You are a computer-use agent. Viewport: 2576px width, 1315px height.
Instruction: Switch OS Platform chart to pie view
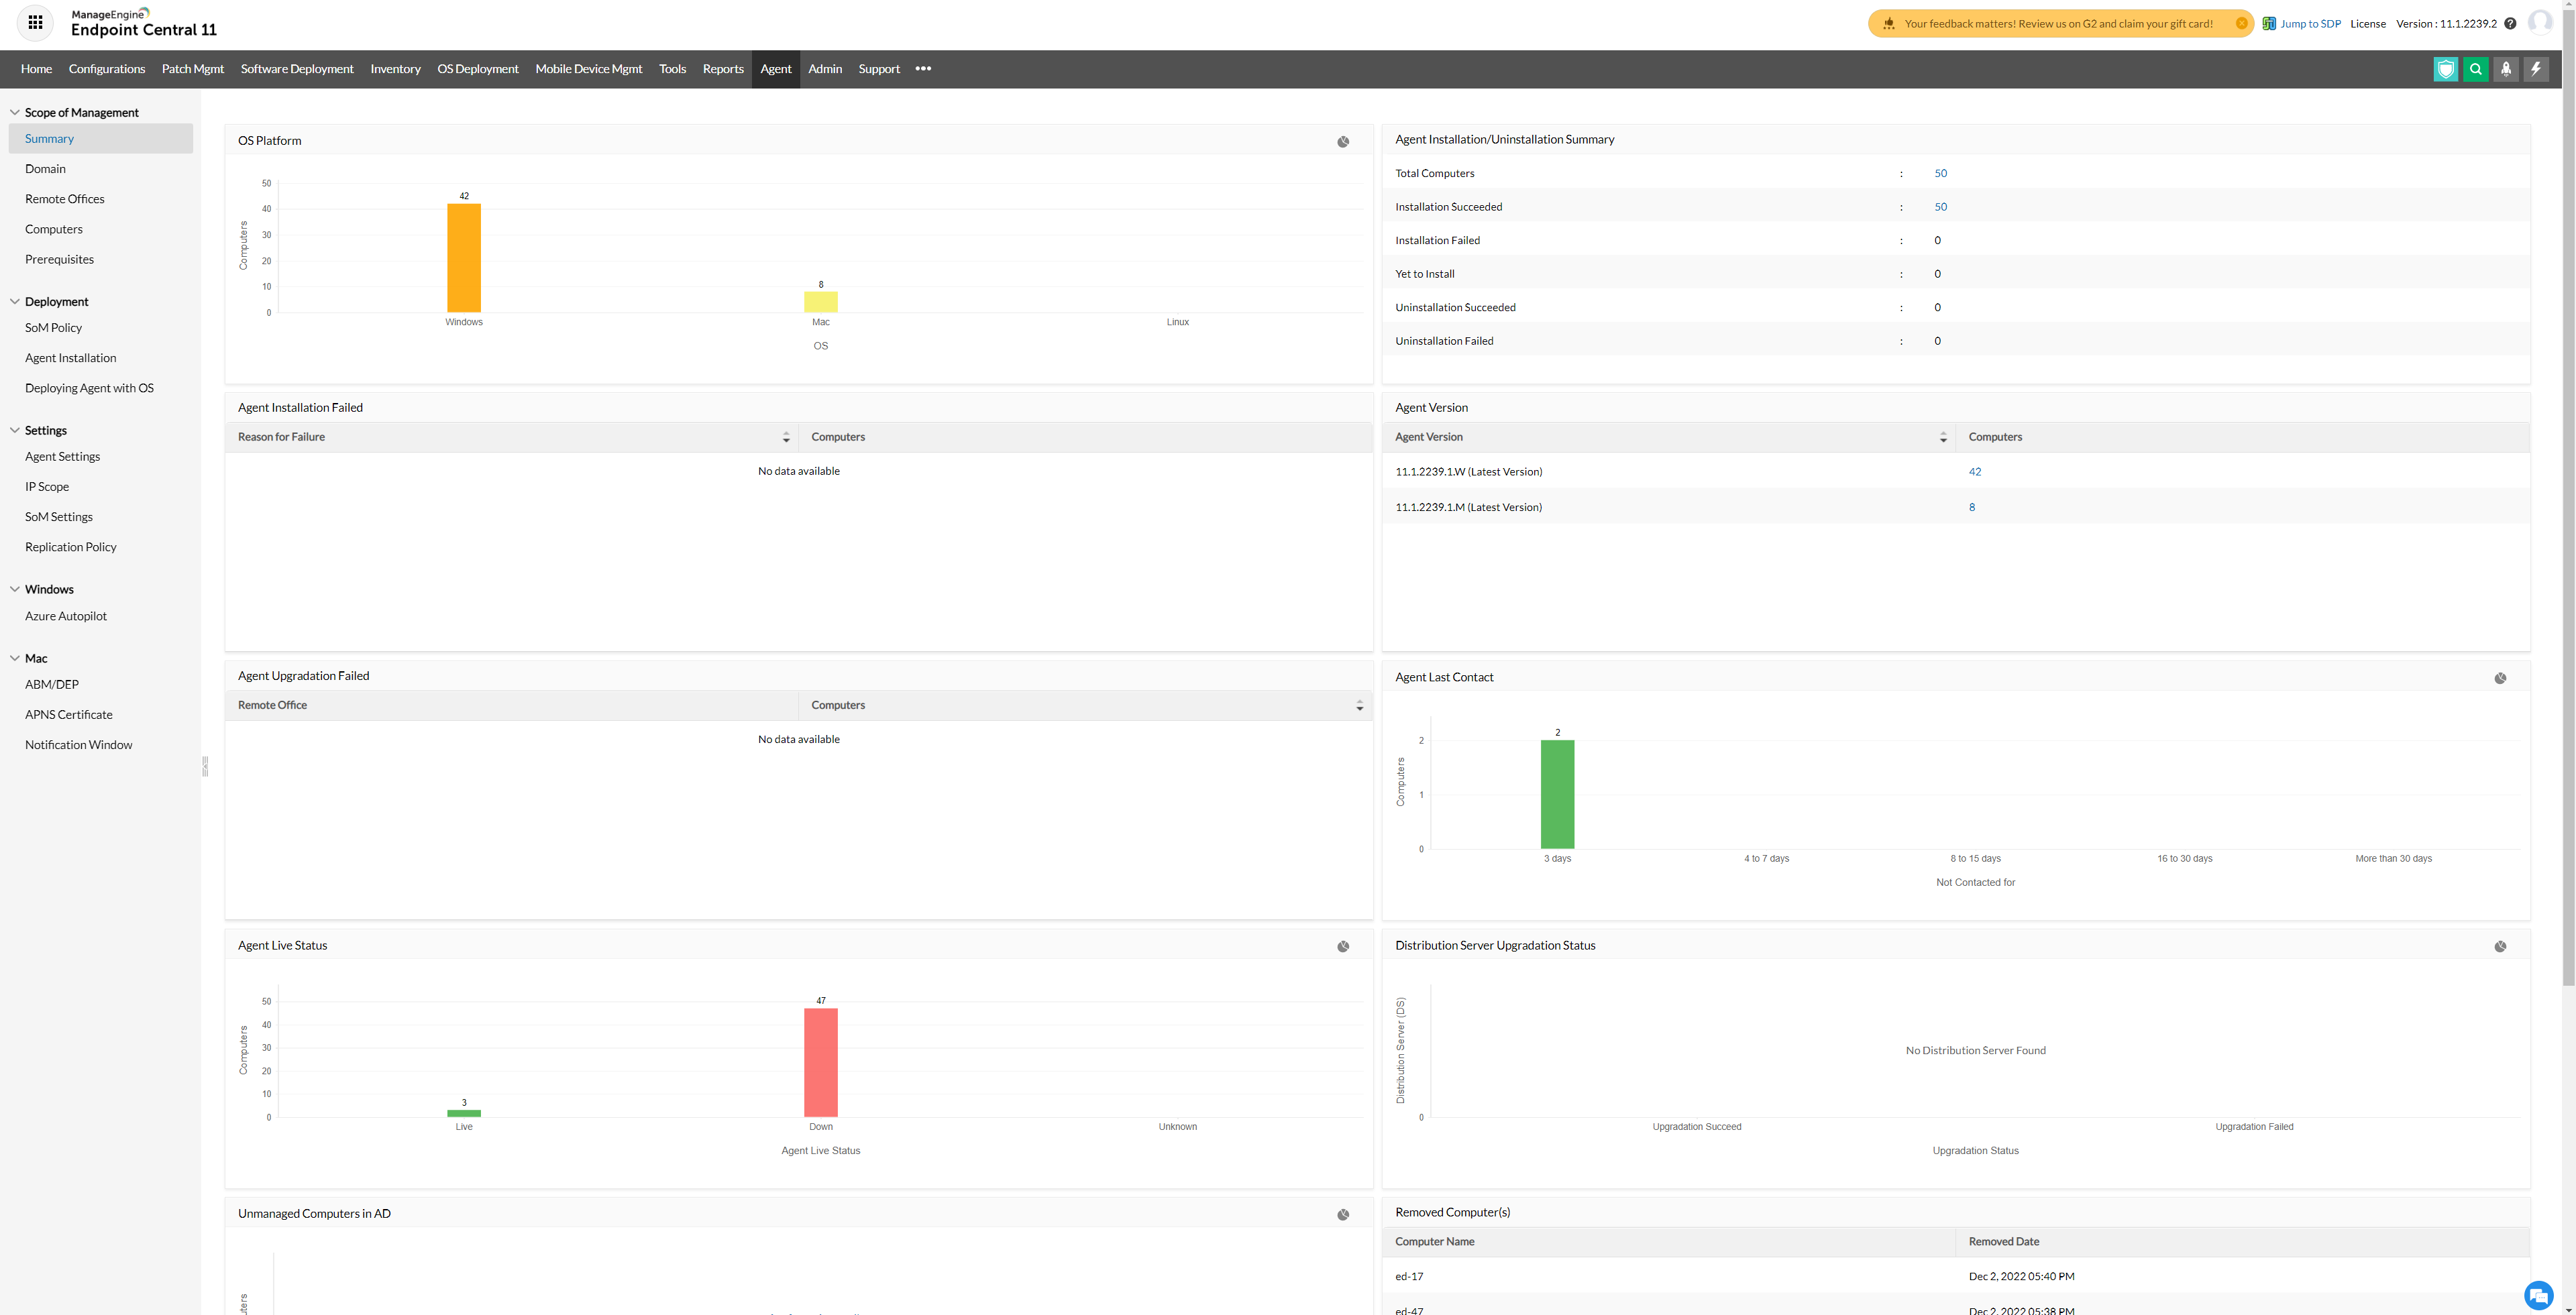pos(1343,142)
